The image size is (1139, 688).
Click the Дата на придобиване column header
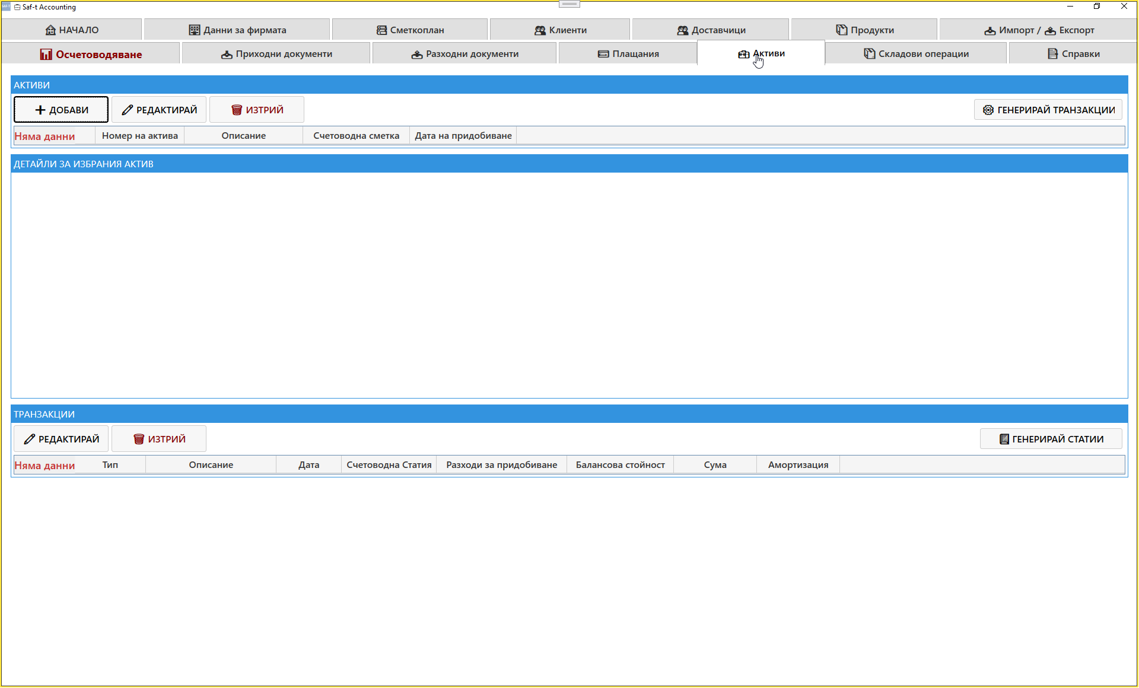click(463, 136)
